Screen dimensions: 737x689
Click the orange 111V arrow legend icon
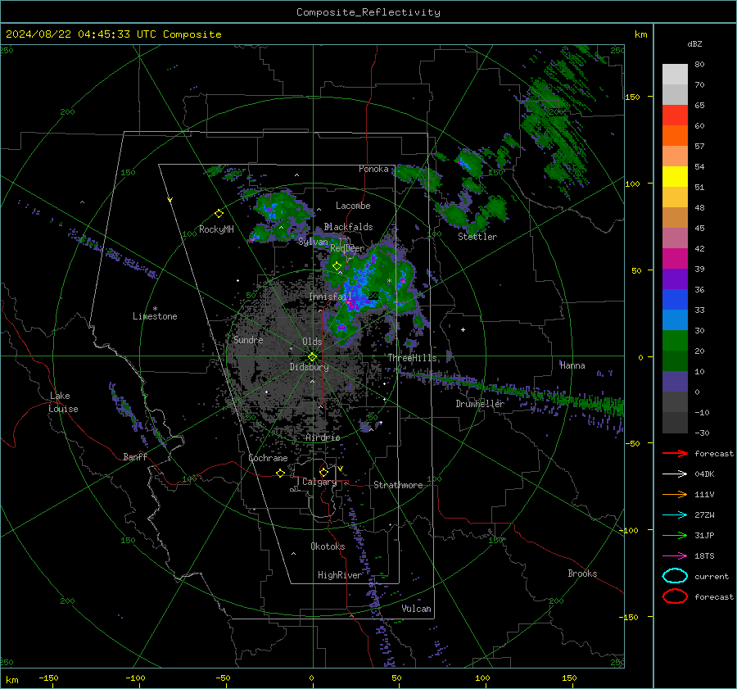(x=675, y=494)
